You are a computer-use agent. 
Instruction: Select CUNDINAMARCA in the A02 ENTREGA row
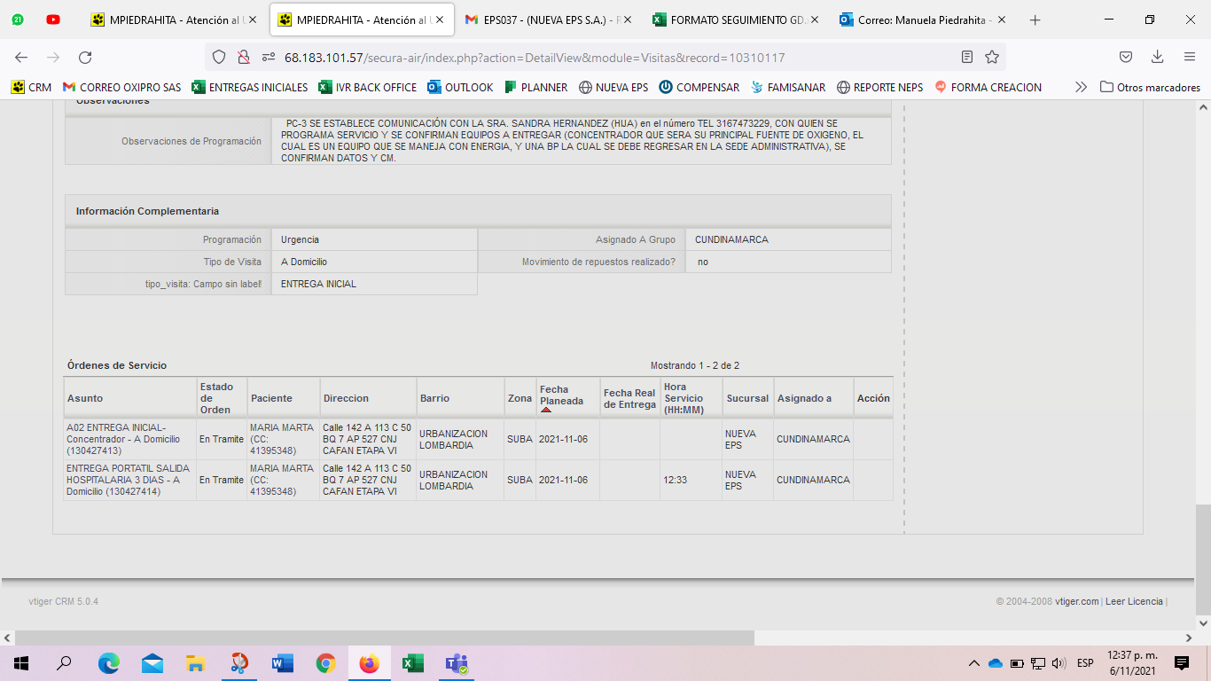pyautogui.click(x=813, y=439)
